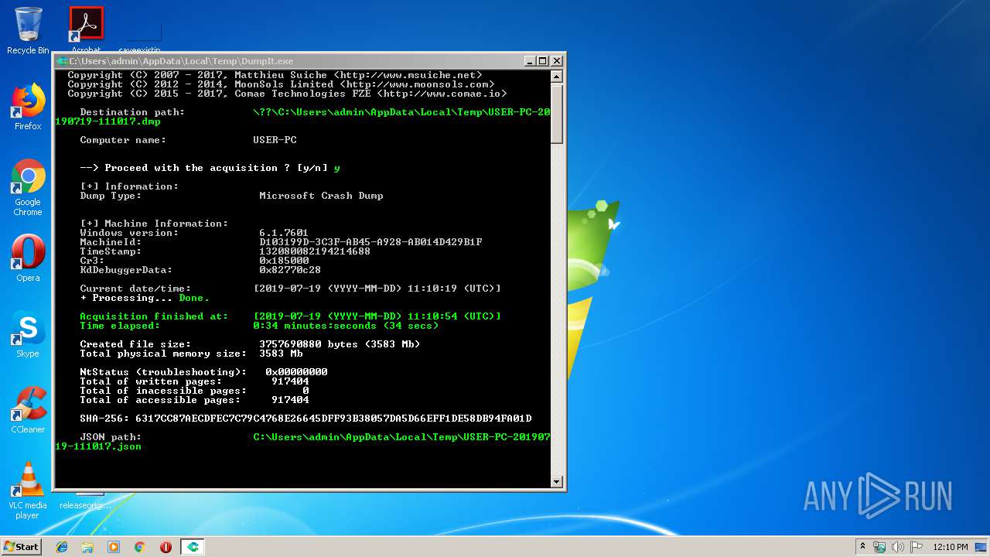
Task: Minimize the DumpIt console window
Action: pyautogui.click(x=530, y=61)
